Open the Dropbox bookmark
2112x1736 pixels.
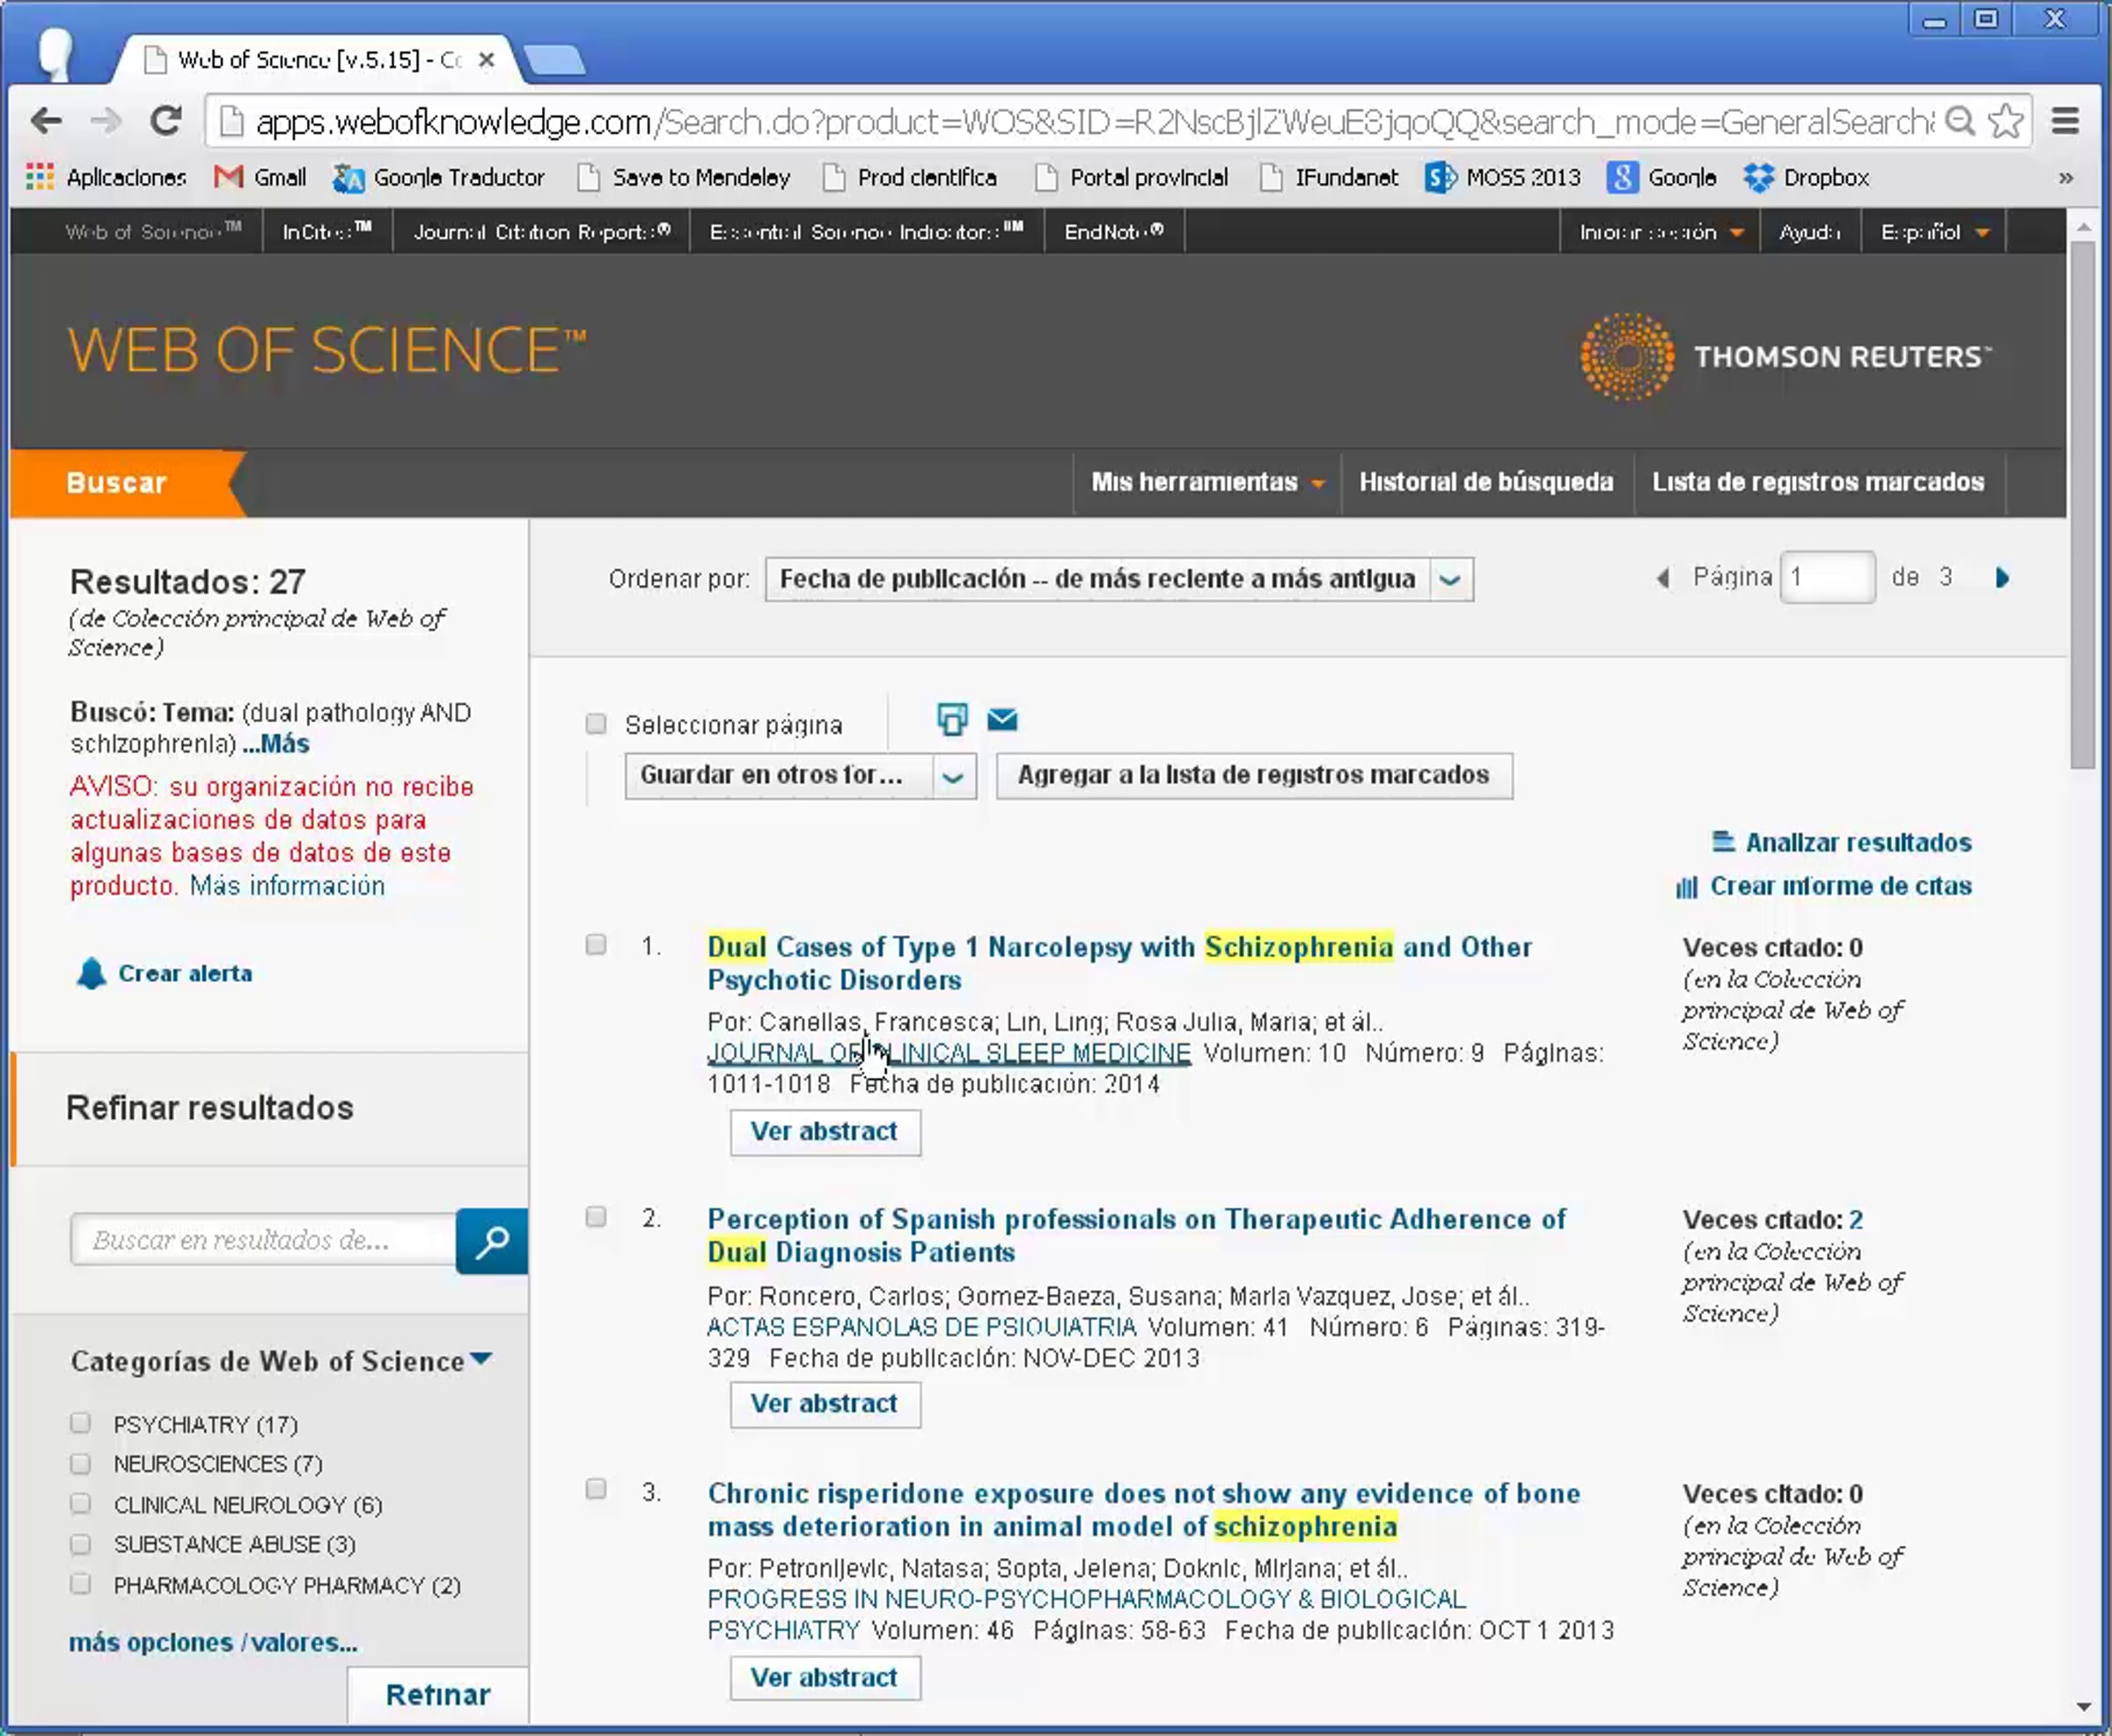(x=1806, y=178)
